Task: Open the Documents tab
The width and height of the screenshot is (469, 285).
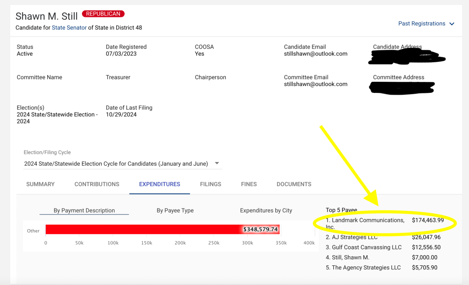Action: click(294, 184)
